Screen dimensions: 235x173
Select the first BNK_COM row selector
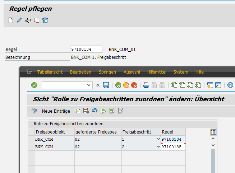31,139
